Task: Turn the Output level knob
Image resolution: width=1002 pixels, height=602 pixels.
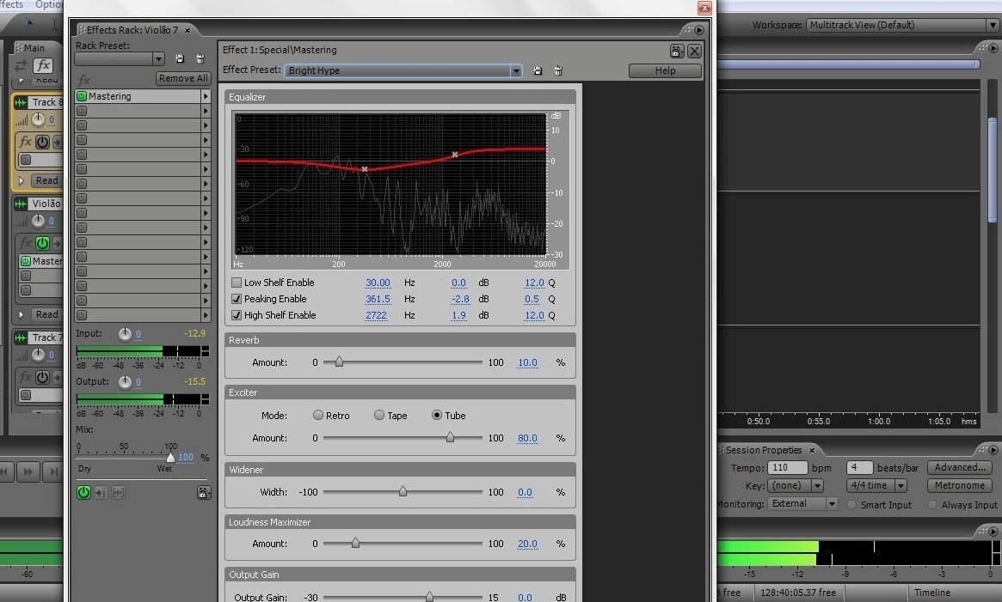Action: (125, 382)
